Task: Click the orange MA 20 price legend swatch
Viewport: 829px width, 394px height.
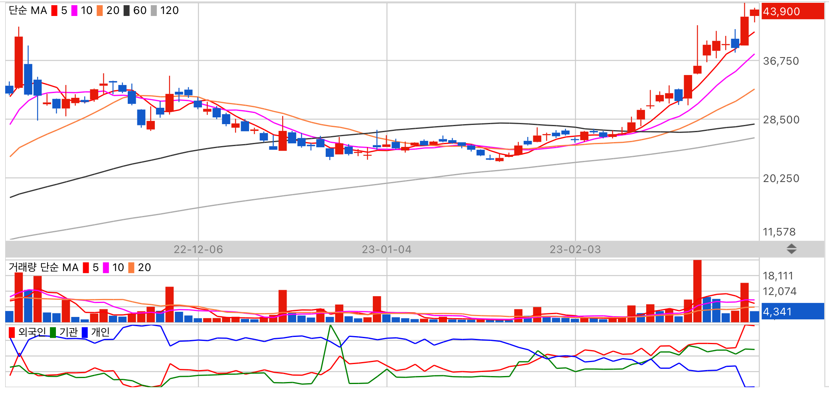Action: 100,10
